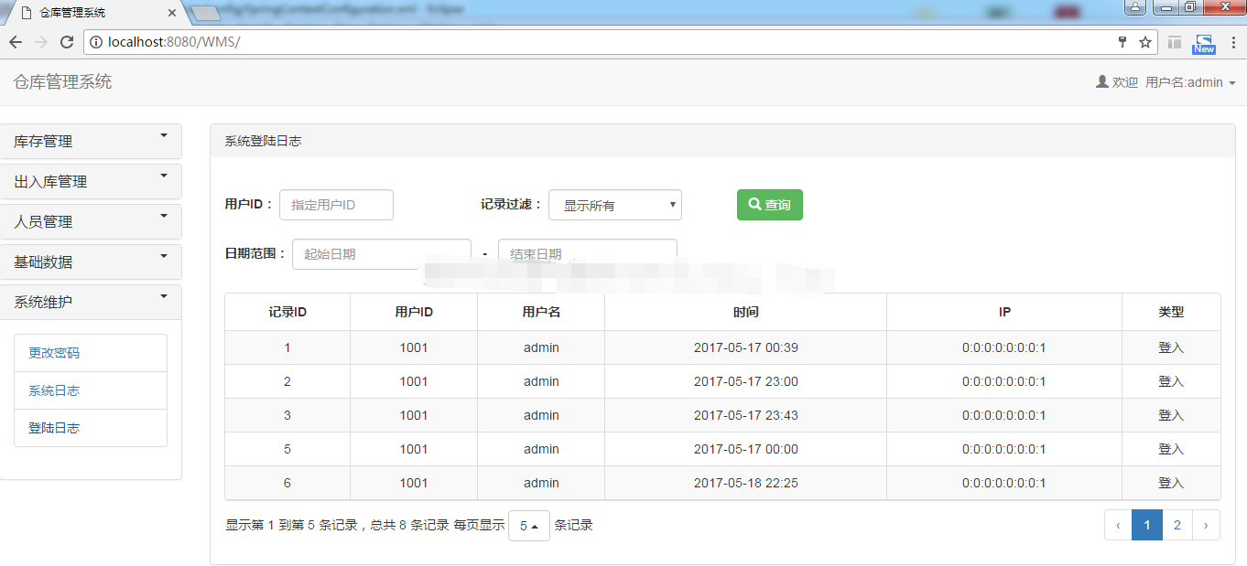This screenshot has height=566, width=1247.
Task: Click the time cell 2017-05-17 00:39
Action: coord(746,347)
